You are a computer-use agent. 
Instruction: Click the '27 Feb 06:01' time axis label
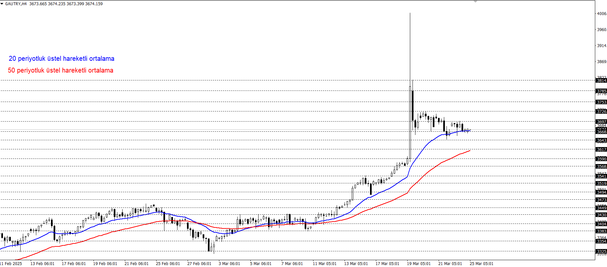click(x=199, y=264)
